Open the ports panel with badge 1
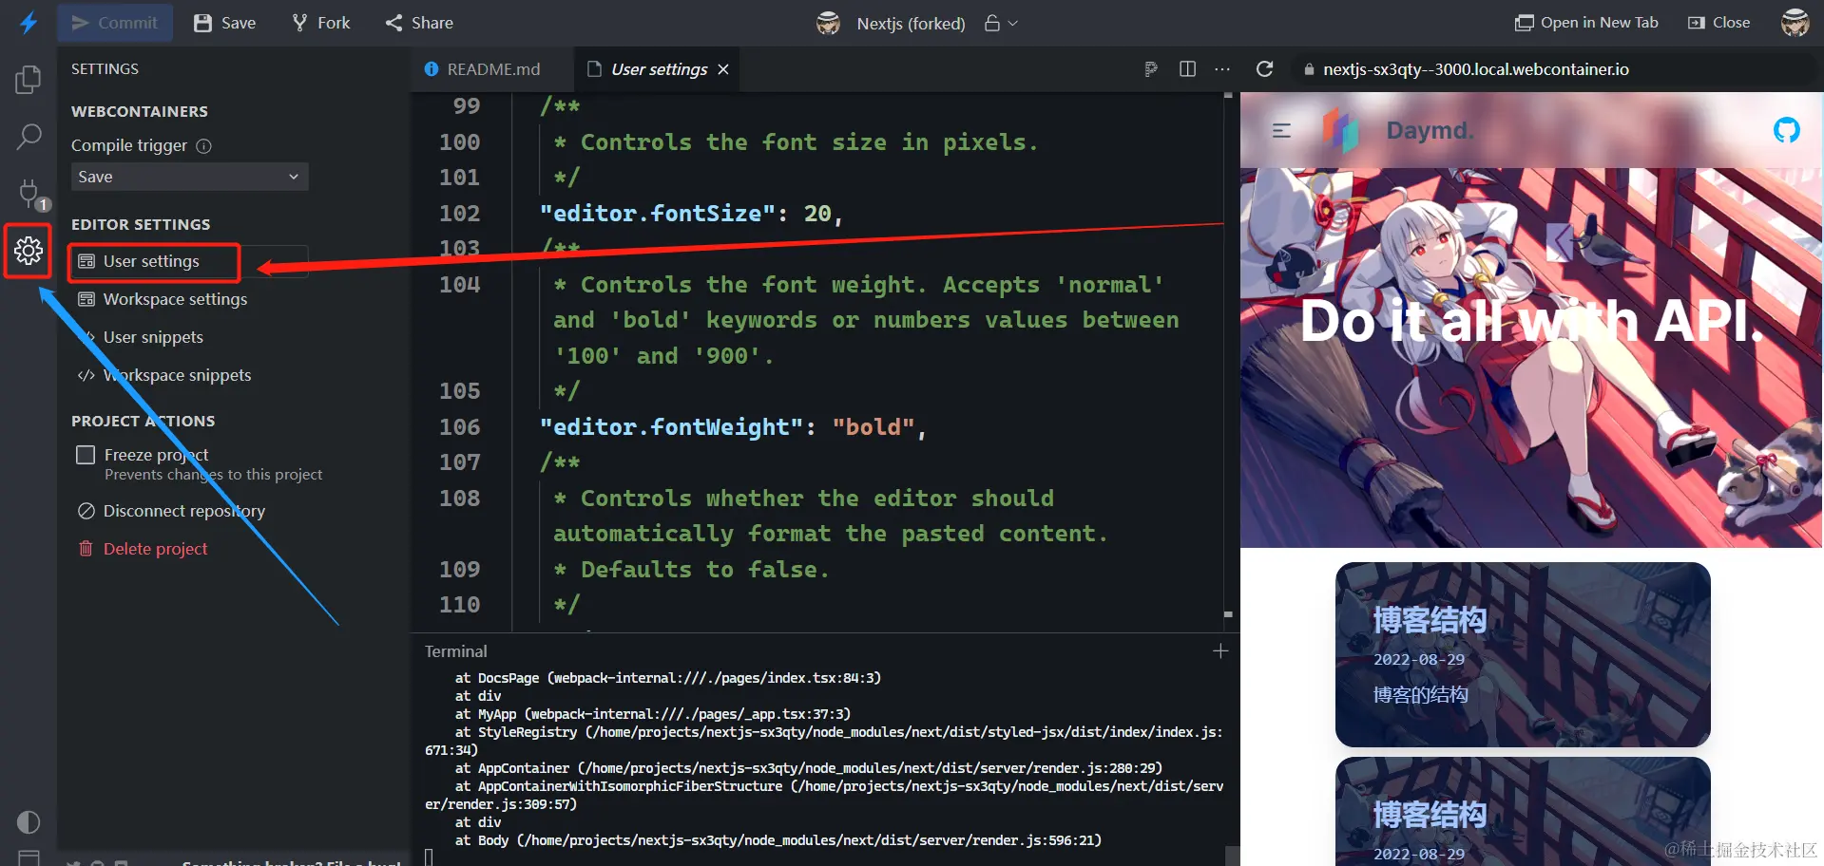This screenshot has width=1824, height=866. [x=30, y=194]
